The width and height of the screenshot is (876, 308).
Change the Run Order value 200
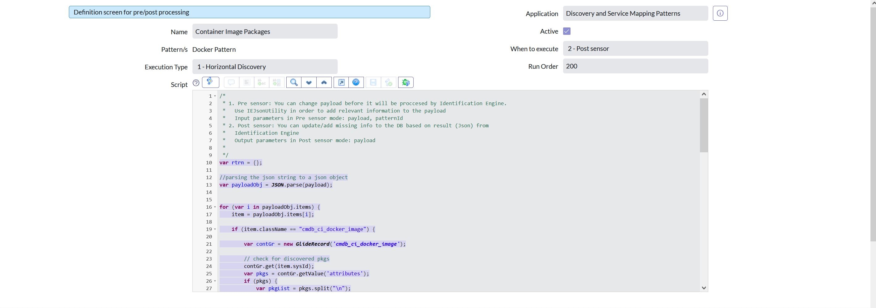[x=636, y=66]
